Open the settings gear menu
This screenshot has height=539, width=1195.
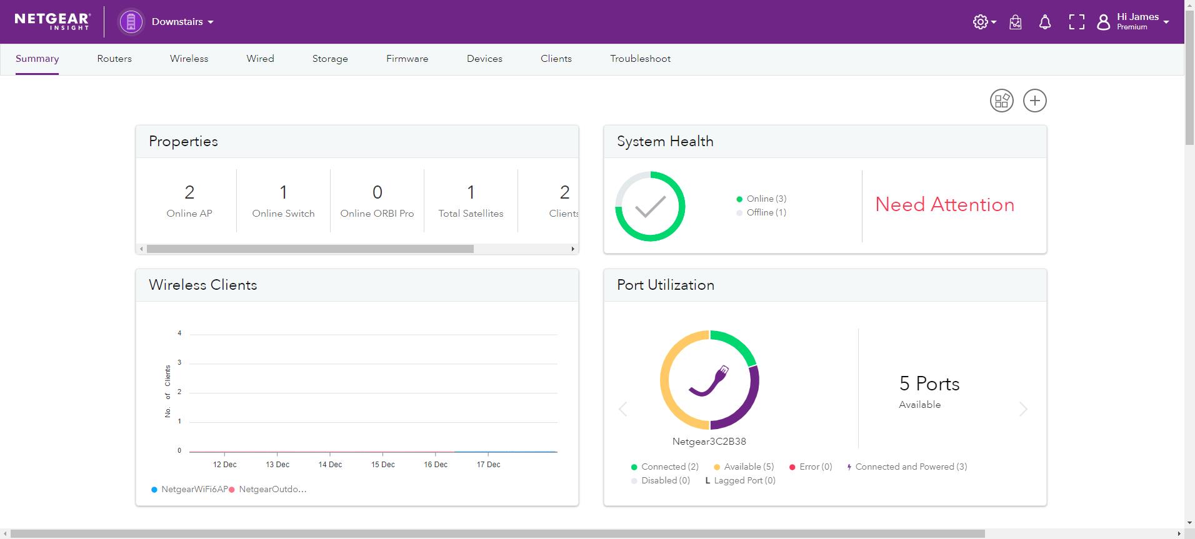981,22
